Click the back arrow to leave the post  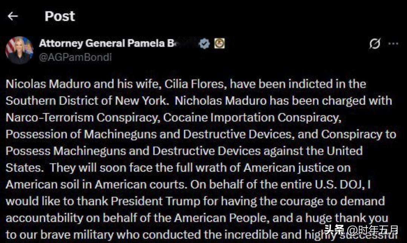click(x=12, y=15)
